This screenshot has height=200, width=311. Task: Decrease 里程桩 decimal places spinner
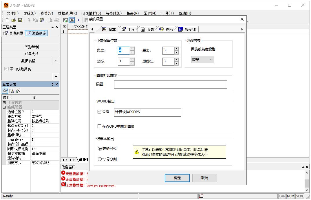177,63
